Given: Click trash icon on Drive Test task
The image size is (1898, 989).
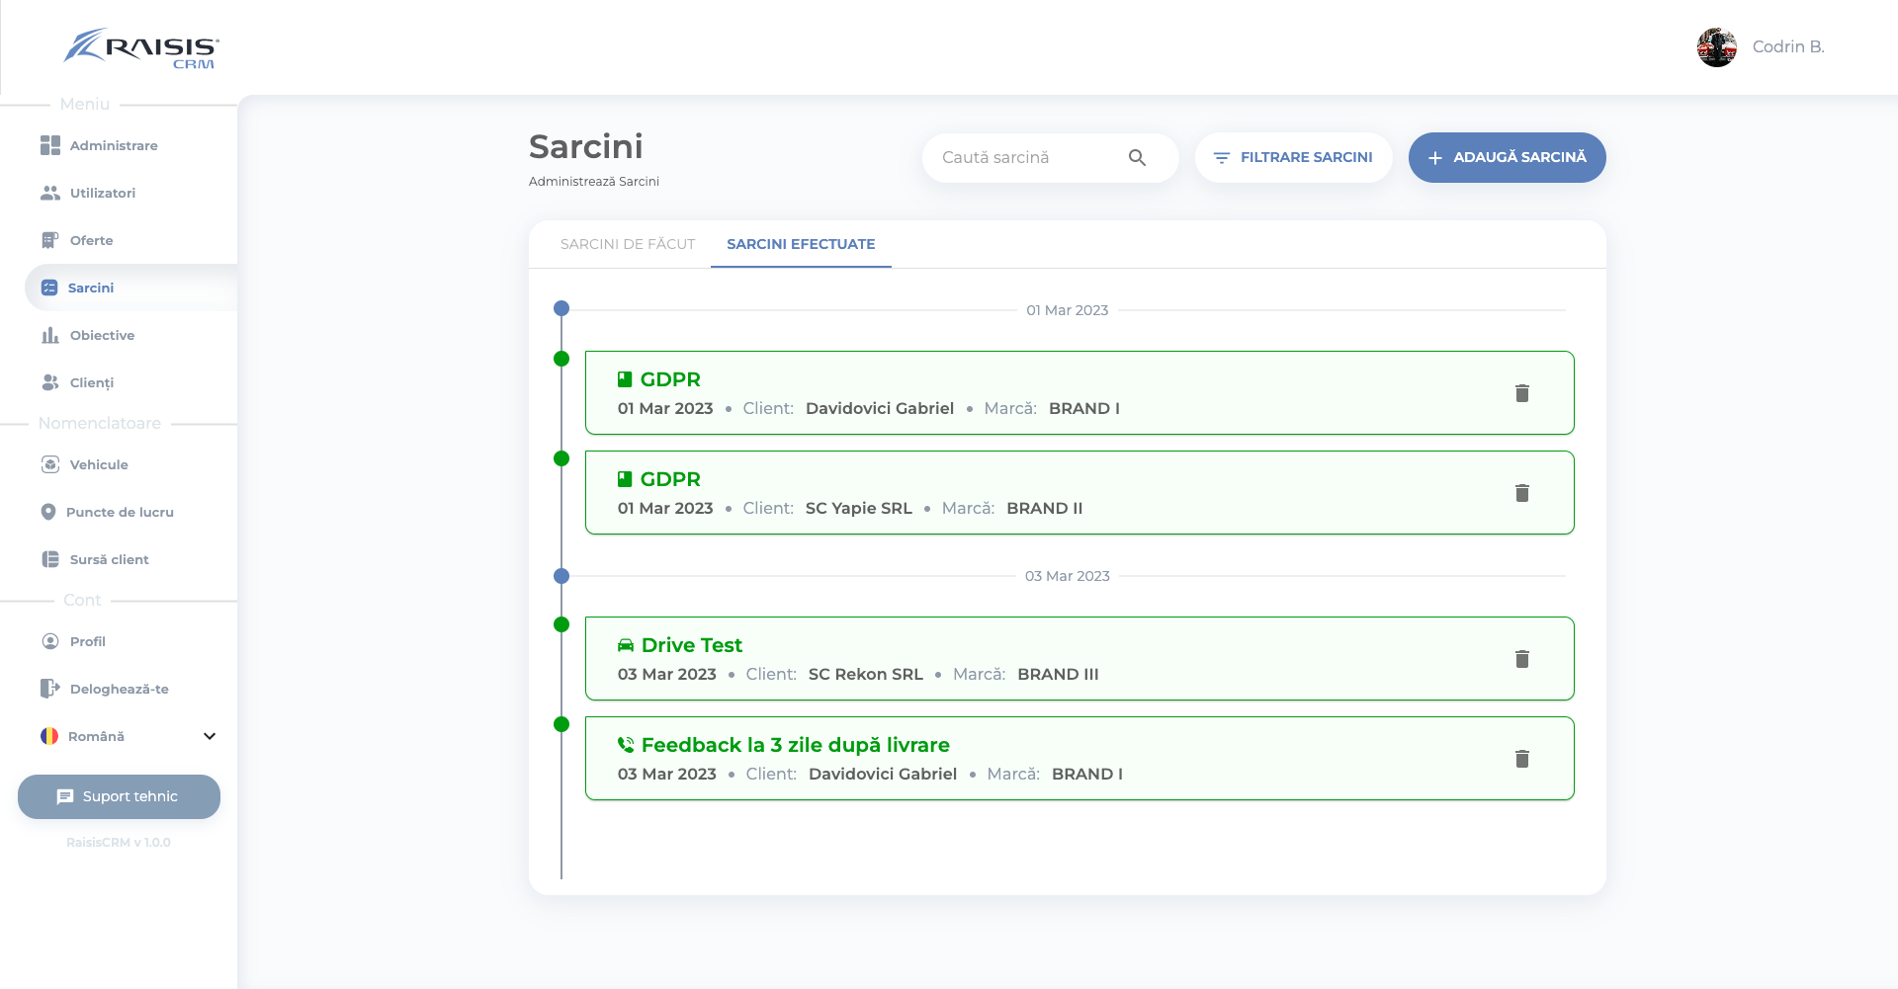Looking at the screenshot, I should point(1521,659).
